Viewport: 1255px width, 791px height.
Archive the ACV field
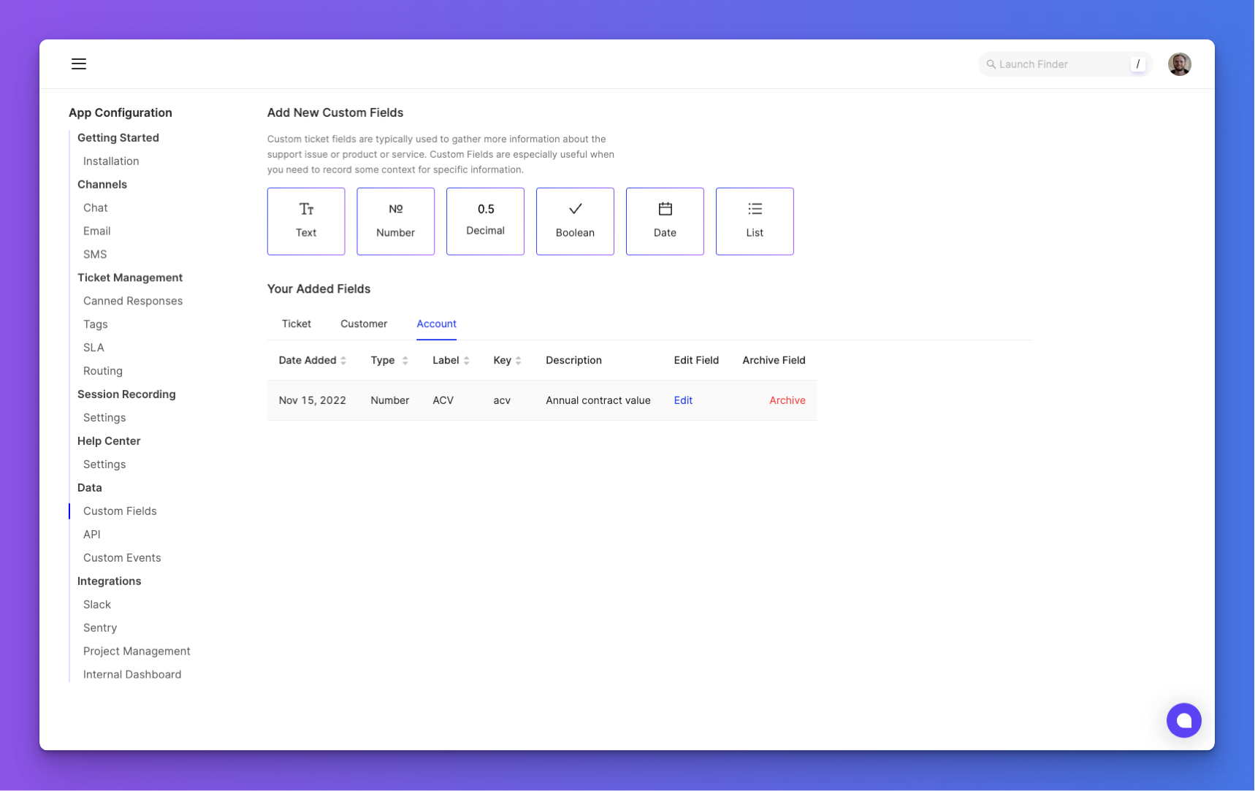click(x=787, y=400)
